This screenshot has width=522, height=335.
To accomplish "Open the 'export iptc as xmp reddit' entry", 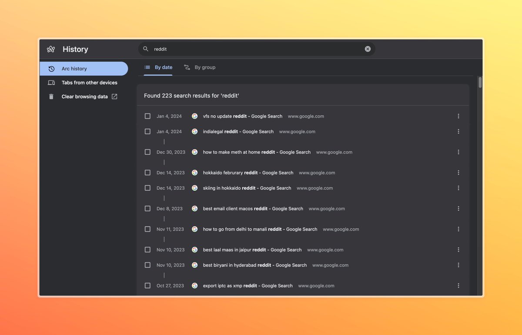I will (x=248, y=285).
